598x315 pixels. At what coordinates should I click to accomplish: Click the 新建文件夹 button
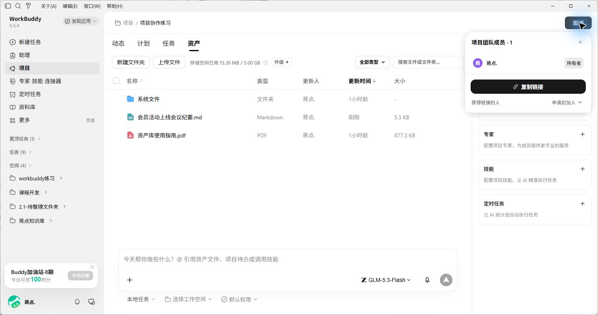(x=131, y=62)
